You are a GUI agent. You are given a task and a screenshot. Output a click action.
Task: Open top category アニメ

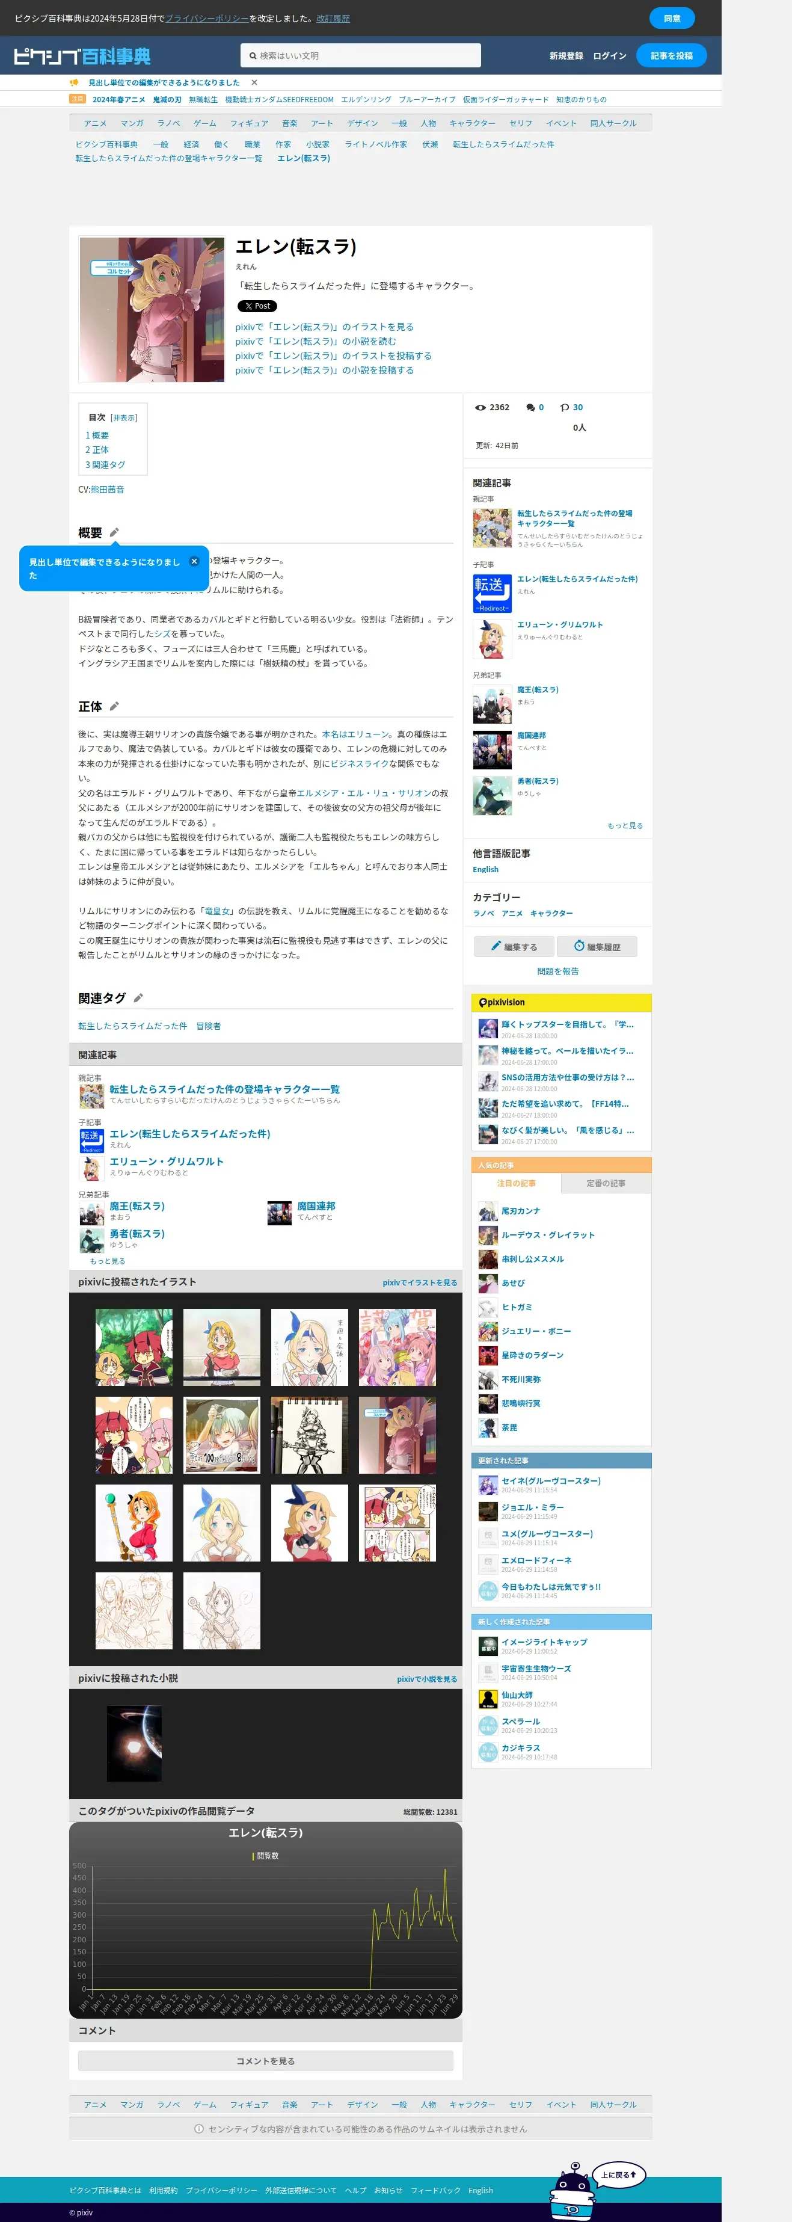tap(95, 123)
